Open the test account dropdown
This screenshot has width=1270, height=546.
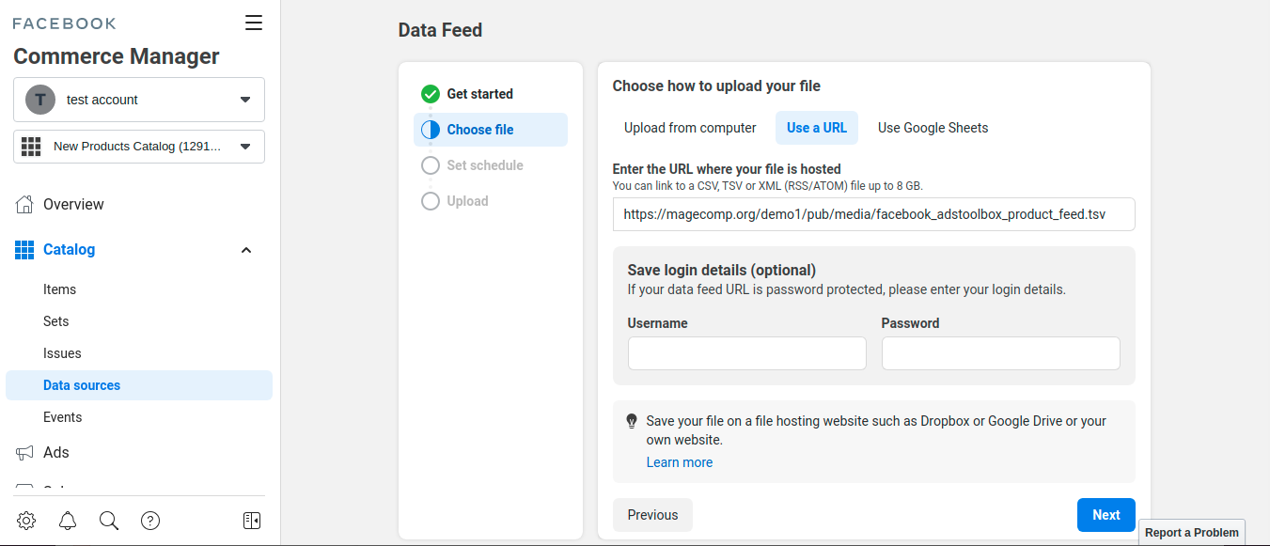coord(139,100)
